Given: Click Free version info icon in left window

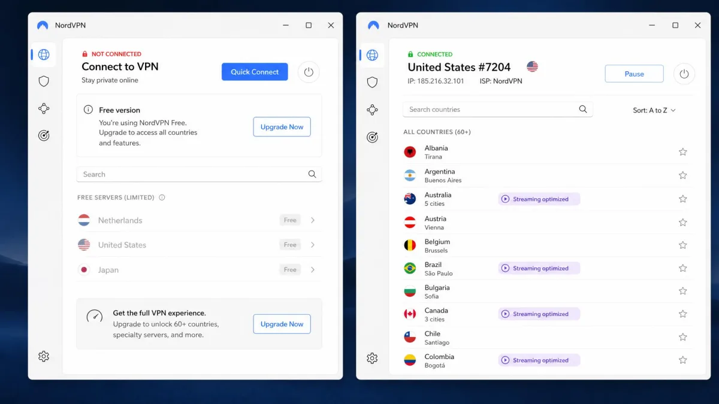Looking at the screenshot, I should click(88, 110).
